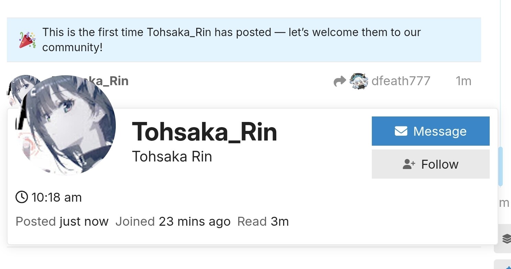Click the reply-to arrow icon before dfeath777

[x=340, y=81]
